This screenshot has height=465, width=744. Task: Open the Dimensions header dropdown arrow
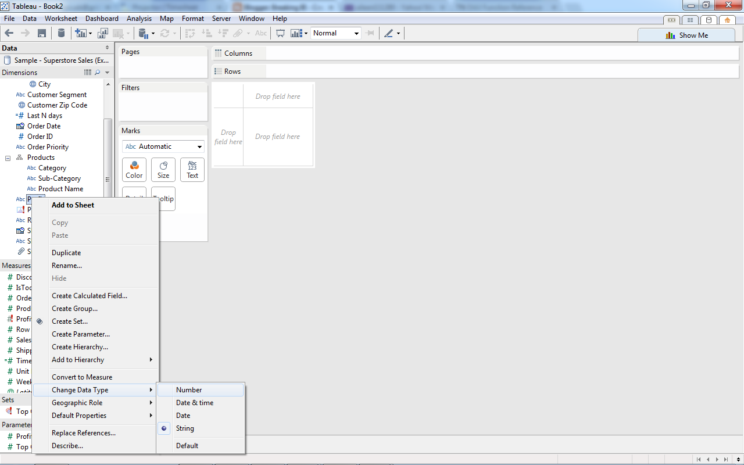click(x=108, y=73)
